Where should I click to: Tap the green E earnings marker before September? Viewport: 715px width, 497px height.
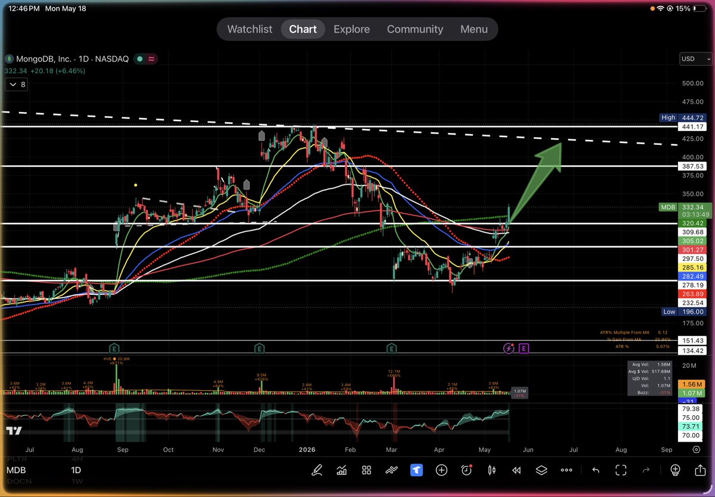pyautogui.click(x=114, y=349)
